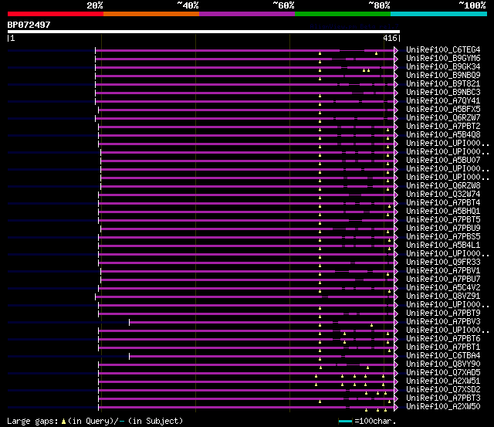Click the white BP072497 query length bar

click(x=204, y=32)
